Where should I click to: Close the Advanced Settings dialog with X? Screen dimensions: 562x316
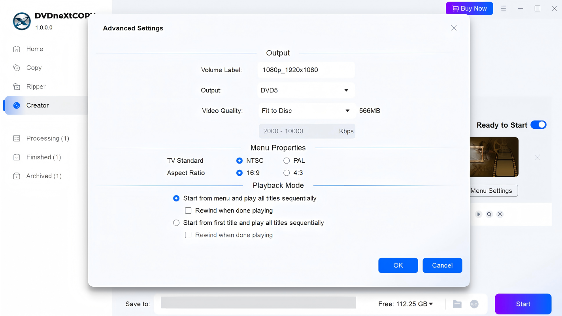point(454,28)
